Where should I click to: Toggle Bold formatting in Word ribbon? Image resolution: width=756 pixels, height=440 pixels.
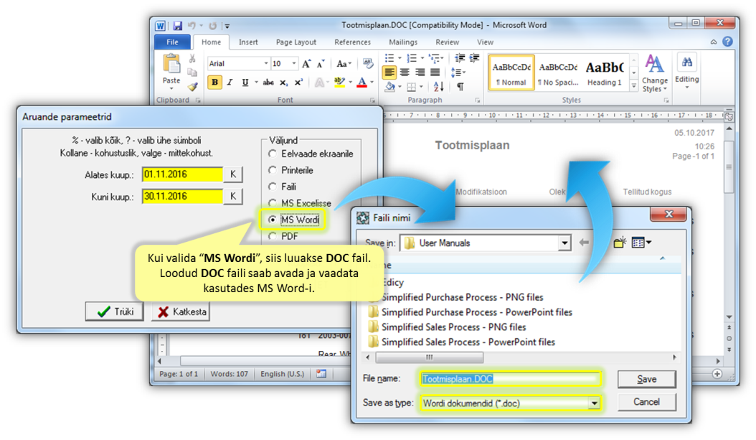(214, 83)
